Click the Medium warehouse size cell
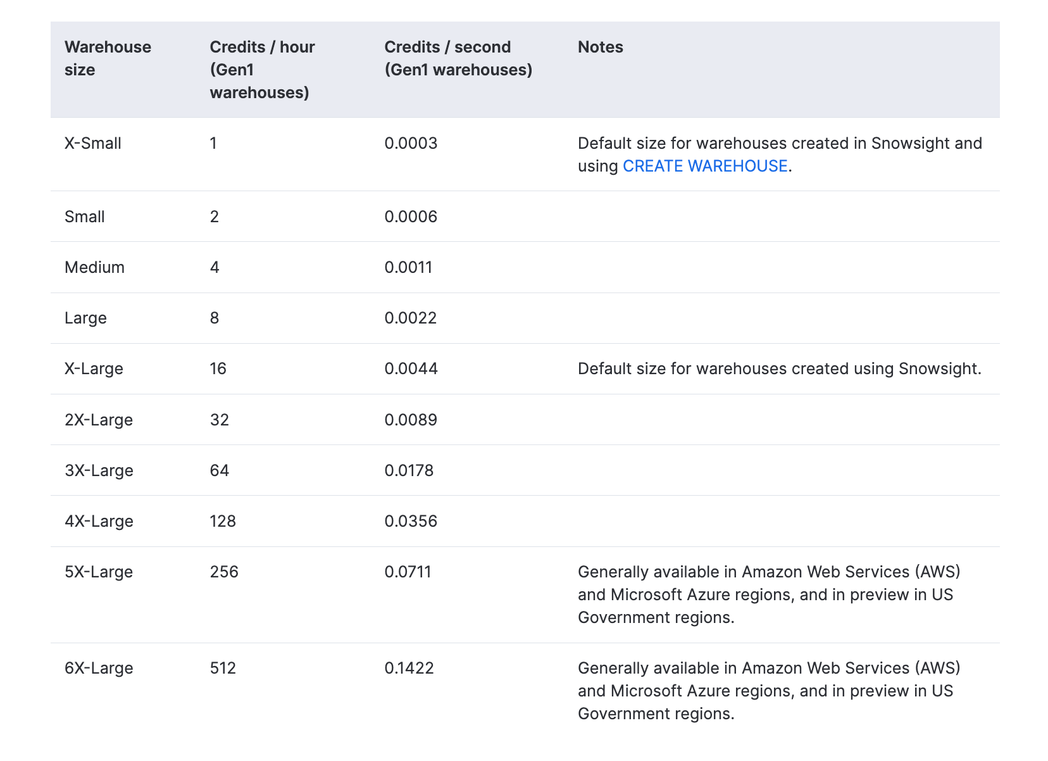The width and height of the screenshot is (1048, 761). pyautogui.click(x=94, y=267)
